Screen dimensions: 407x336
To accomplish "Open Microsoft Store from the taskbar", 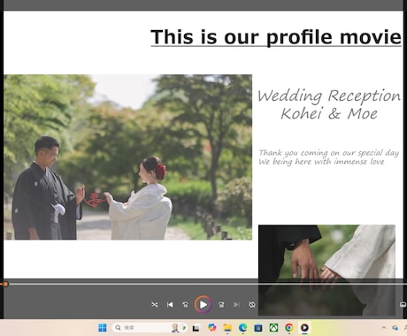I will (x=258, y=327).
